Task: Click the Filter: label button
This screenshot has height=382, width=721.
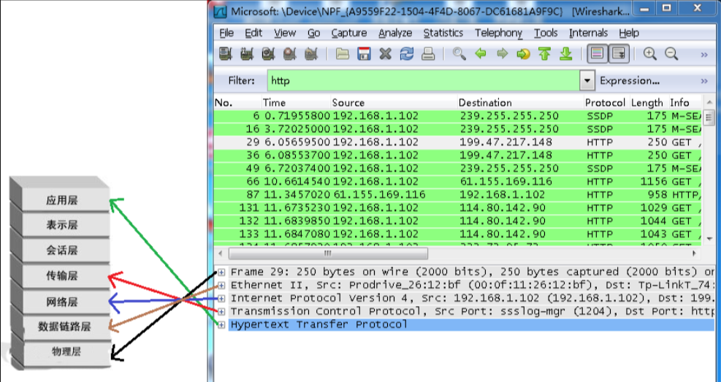Action: pos(241,81)
